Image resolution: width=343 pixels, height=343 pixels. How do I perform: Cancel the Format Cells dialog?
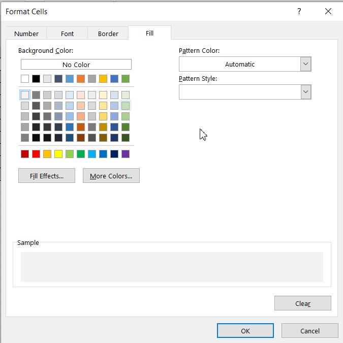309,331
